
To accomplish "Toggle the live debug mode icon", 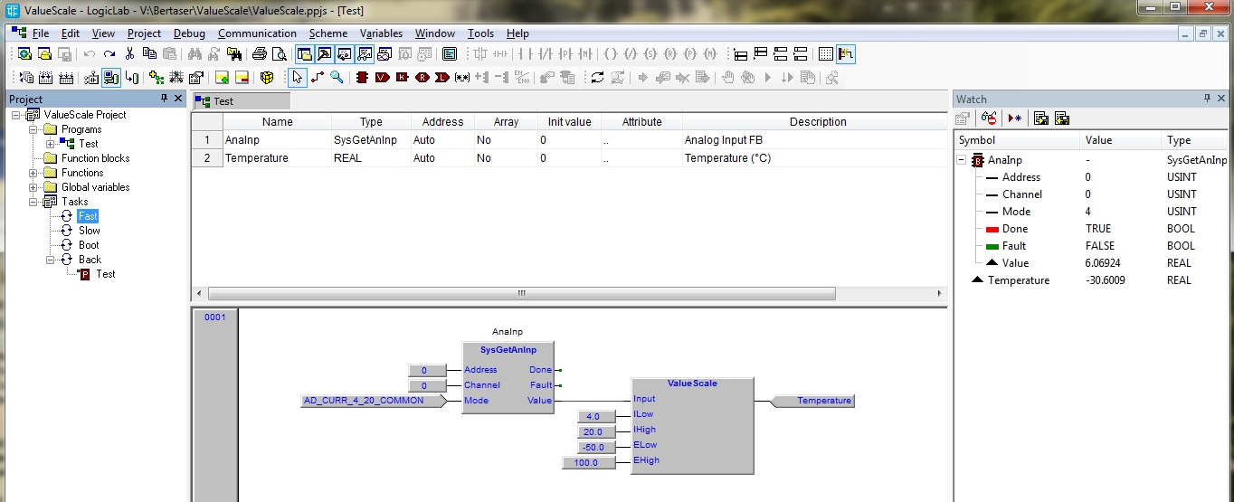I will click(x=846, y=54).
